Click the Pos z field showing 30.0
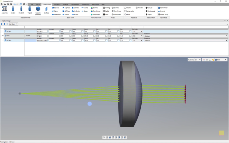The width and height of the screenshot is (229, 143). [x=89, y=36]
